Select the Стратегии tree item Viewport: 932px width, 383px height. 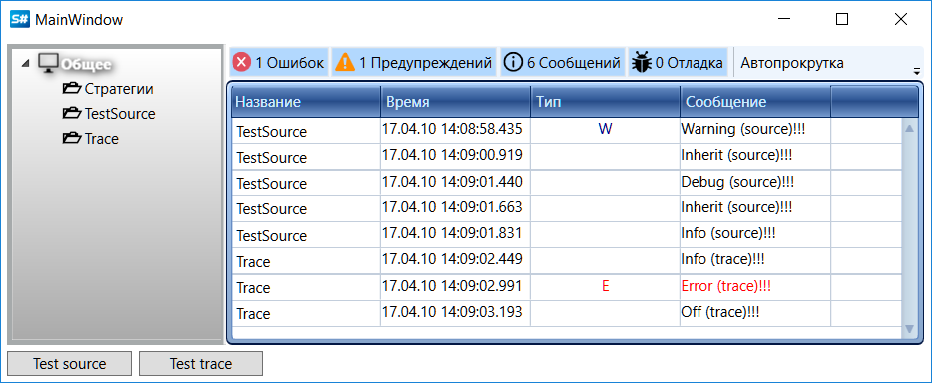(x=119, y=89)
